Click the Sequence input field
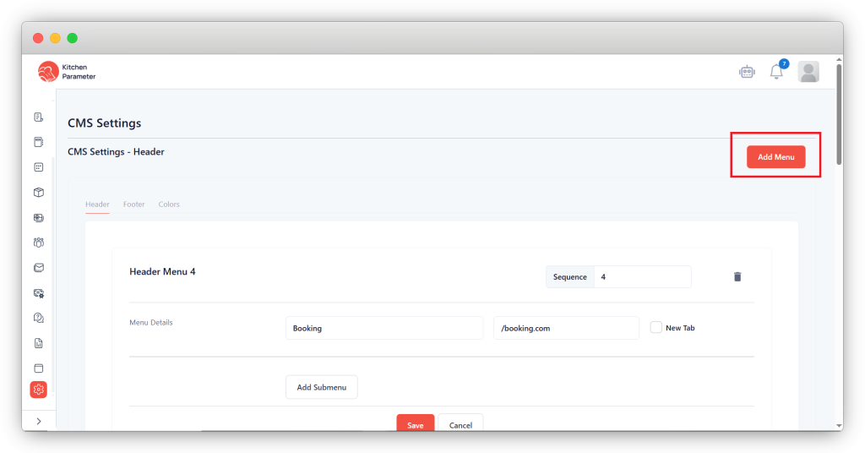 click(642, 277)
